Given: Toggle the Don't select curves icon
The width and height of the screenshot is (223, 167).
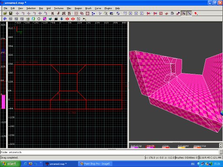Looking at the screenshot, I should [x=149, y=13].
